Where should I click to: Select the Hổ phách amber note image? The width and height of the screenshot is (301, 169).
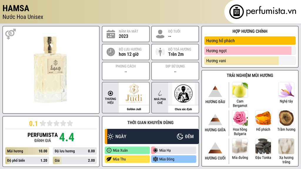[263, 118]
